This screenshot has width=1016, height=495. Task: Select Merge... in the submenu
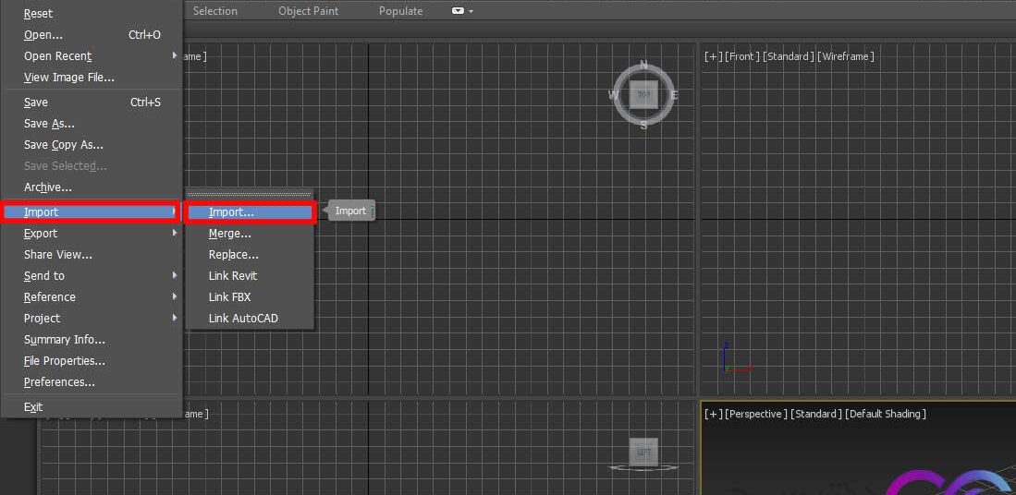click(x=250, y=234)
